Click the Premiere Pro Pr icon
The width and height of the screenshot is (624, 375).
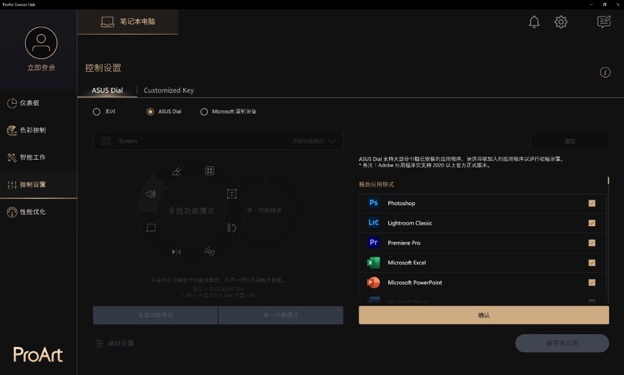pos(373,243)
